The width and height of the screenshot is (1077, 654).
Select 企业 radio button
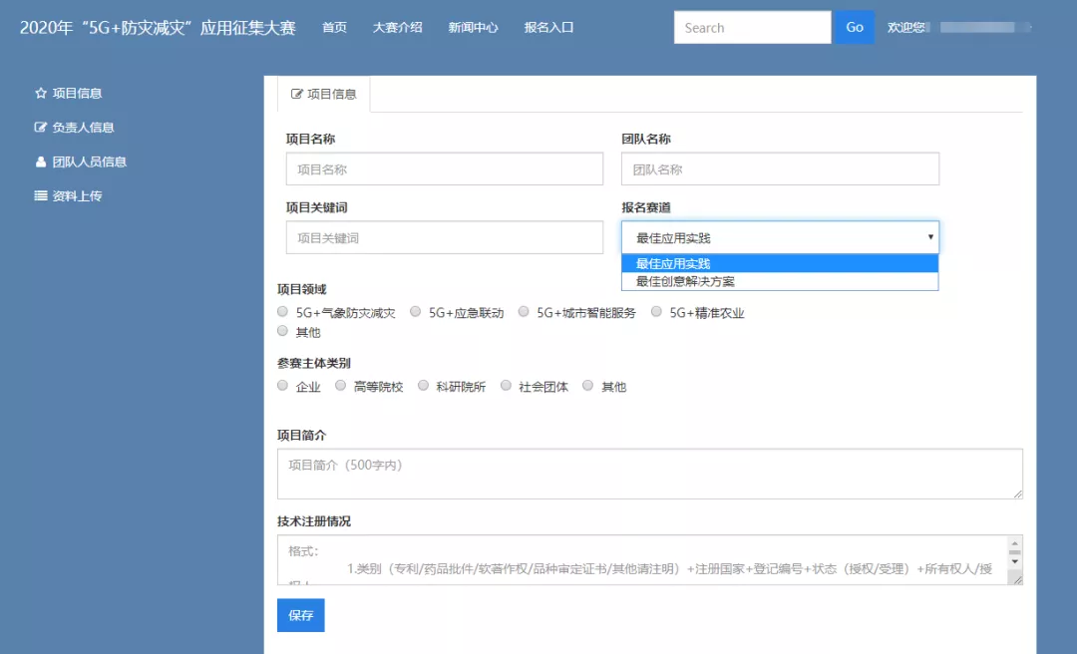[282, 386]
